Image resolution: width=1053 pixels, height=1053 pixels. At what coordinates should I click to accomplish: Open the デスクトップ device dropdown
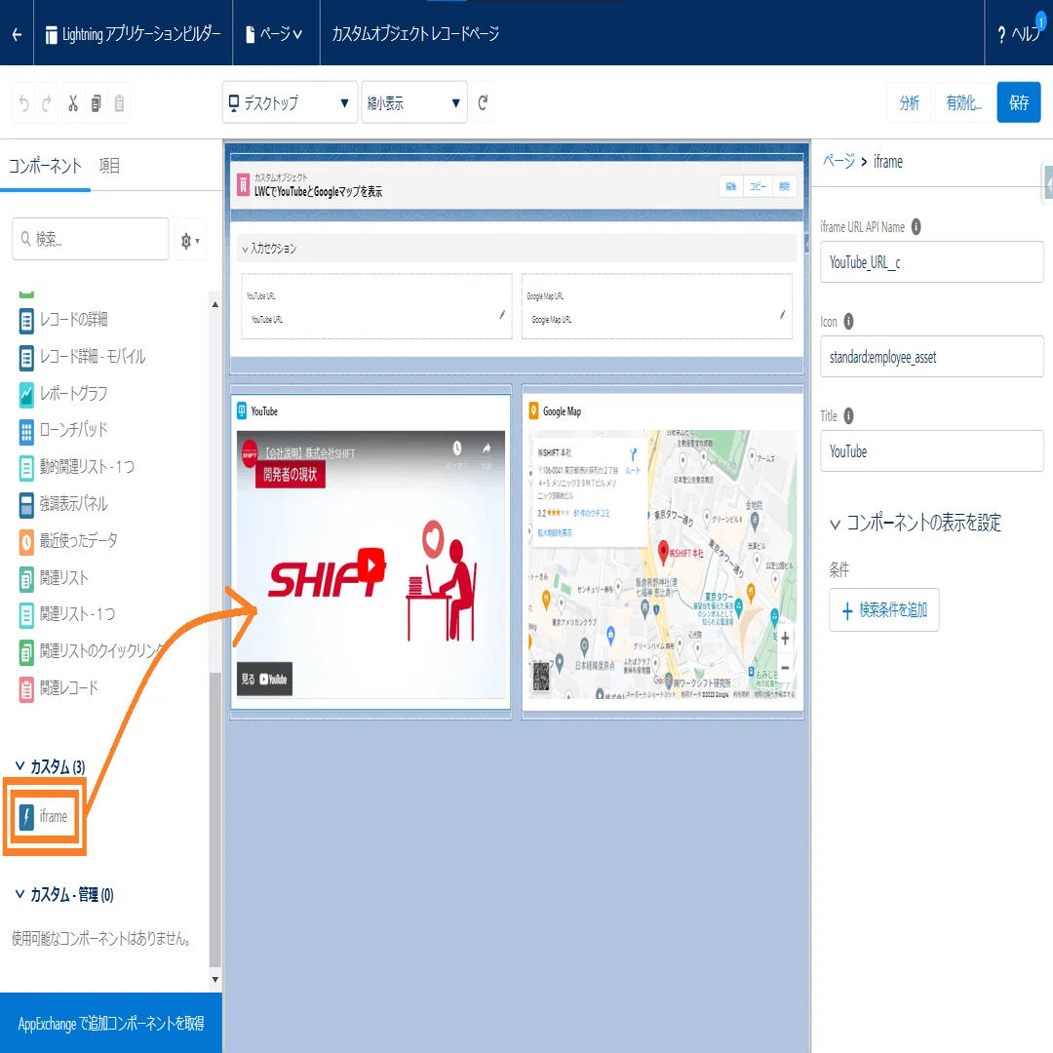click(x=290, y=102)
